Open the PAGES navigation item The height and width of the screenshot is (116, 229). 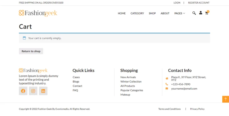tap(178, 13)
